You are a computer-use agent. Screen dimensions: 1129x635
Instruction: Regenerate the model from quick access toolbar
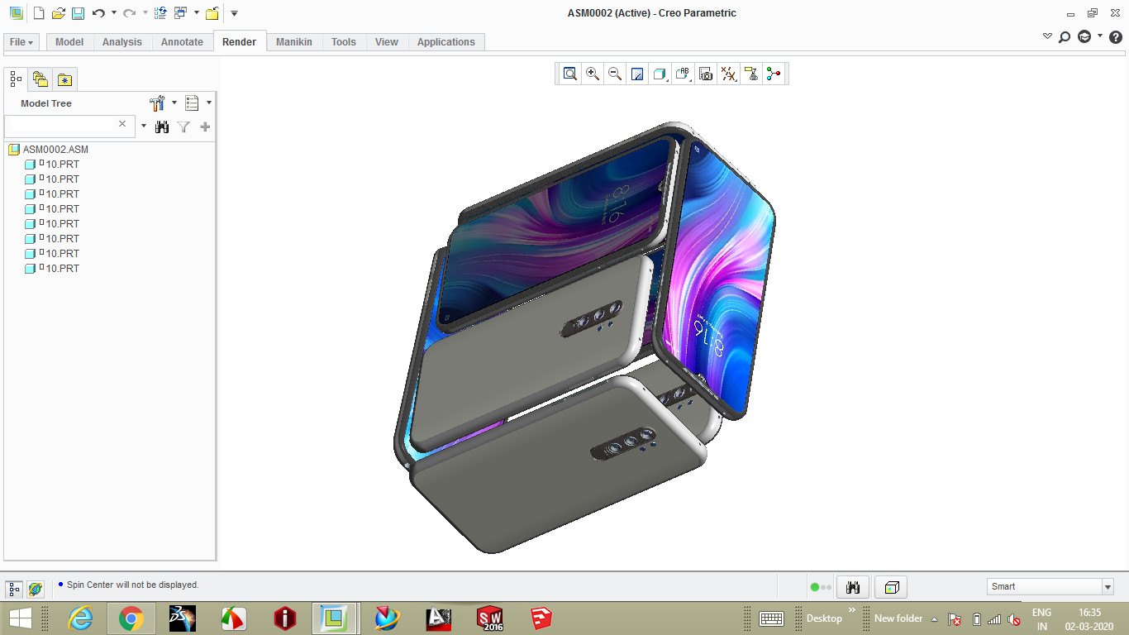point(160,13)
